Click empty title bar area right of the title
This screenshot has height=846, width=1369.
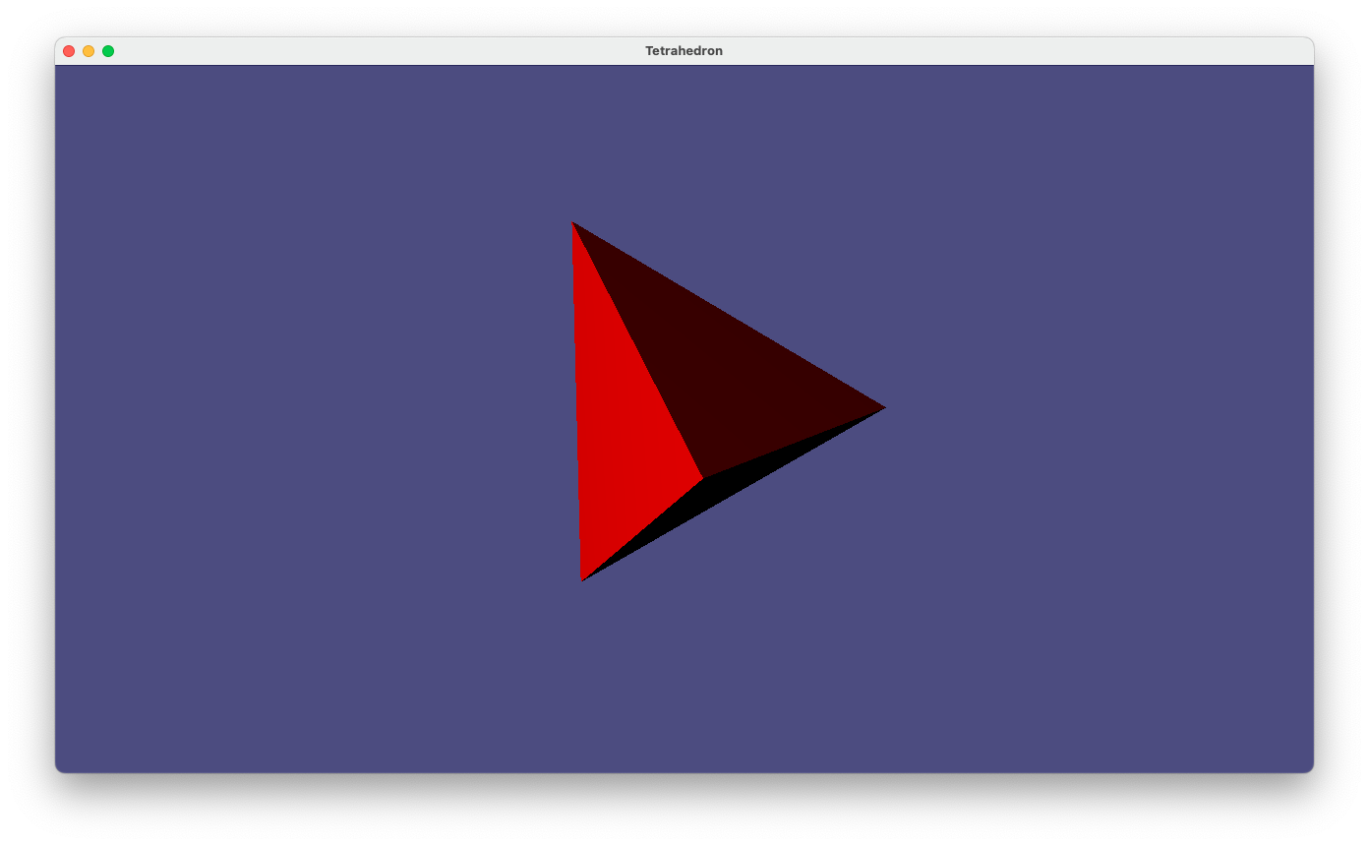983,51
